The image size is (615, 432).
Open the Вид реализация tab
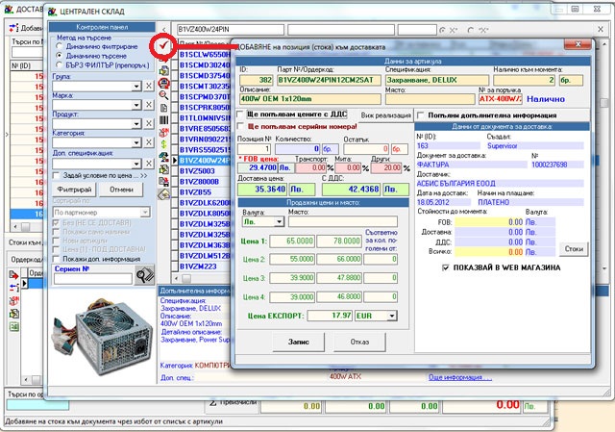[x=386, y=115]
